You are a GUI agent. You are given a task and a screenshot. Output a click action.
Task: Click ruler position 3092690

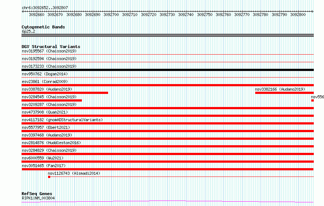(x=92, y=15)
